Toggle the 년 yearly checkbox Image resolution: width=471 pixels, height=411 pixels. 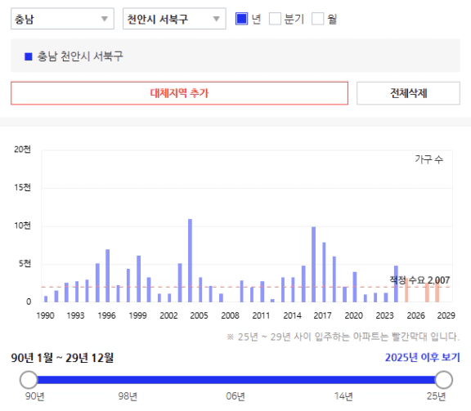[241, 19]
